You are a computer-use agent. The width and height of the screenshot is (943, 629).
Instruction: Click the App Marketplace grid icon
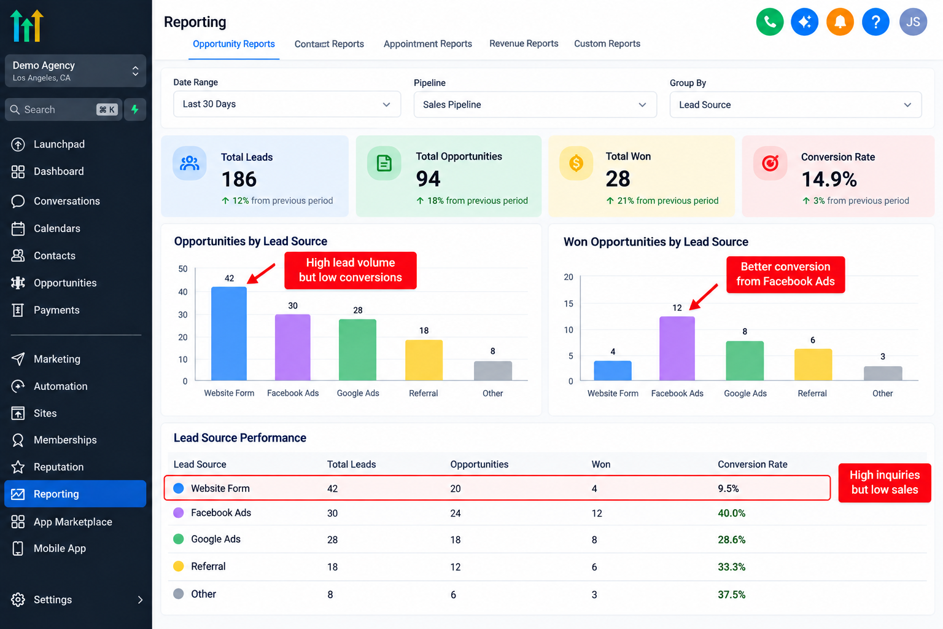coord(18,522)
